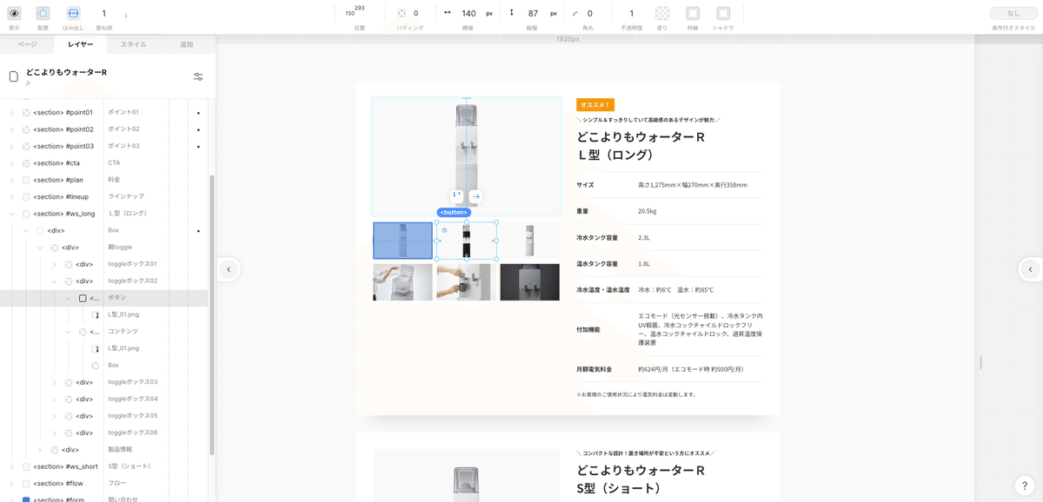1043x502 pixels.
Task: Open the px unit selector for 横幅
Action: pyautogui.click(x=489, y=14)
